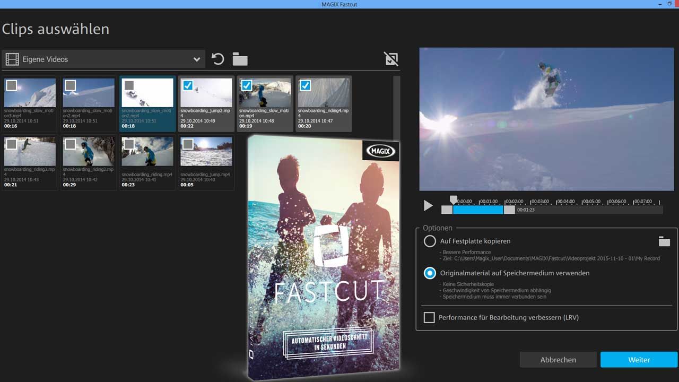Expand the Eigene Videos dropdown
The image size is (679, 382).
[x=196, y=59]
